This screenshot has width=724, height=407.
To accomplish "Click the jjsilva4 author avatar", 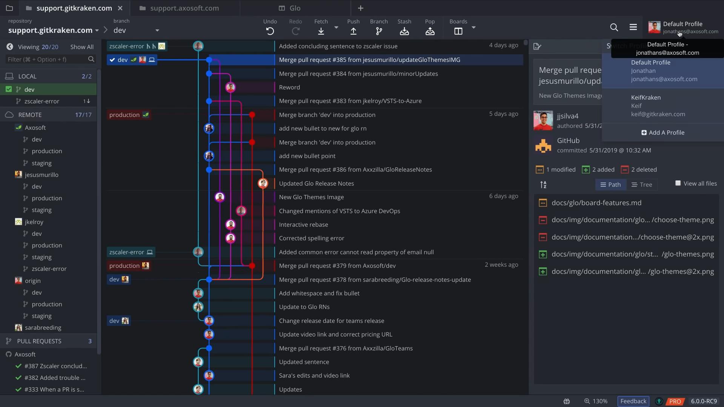I will pos(543,121).
